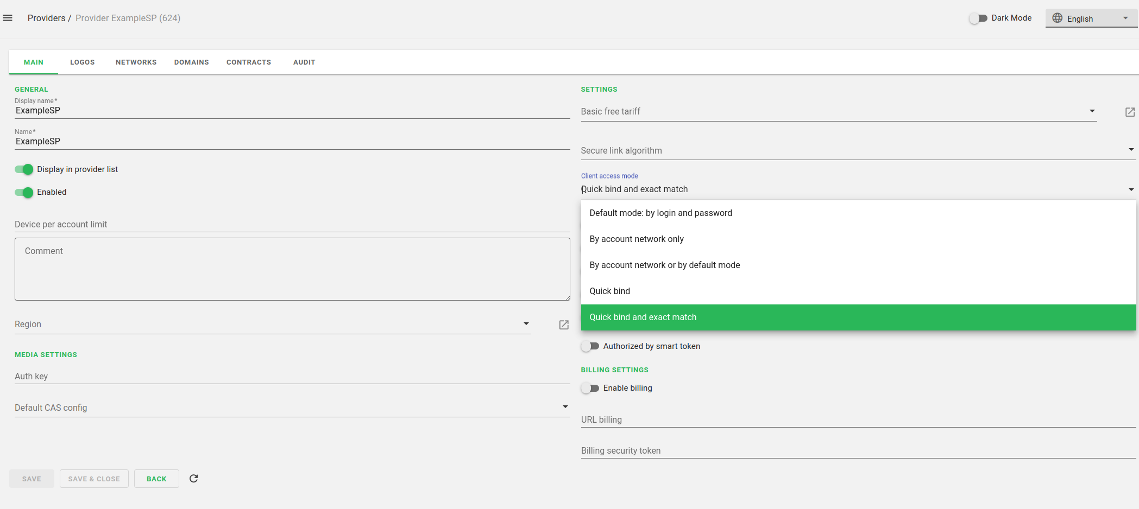Screen dimensions: 1139x509
Task: Toggle Dark Mode switch
Action: click(x=978, y=18)
